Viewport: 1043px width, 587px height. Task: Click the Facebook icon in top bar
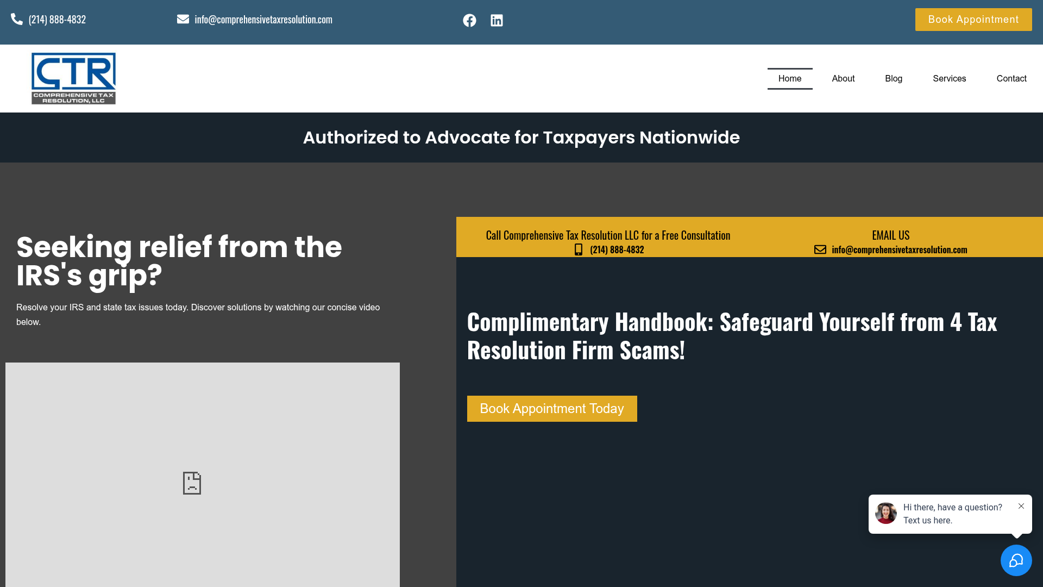tap(469, 21)
